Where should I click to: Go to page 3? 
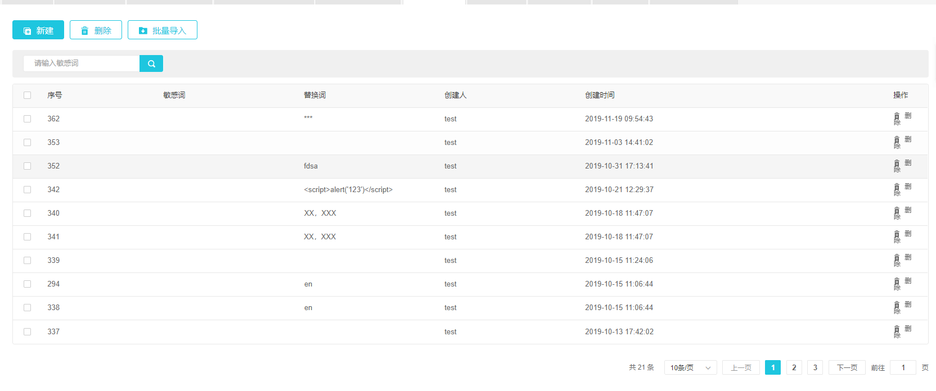pos(815,368)
